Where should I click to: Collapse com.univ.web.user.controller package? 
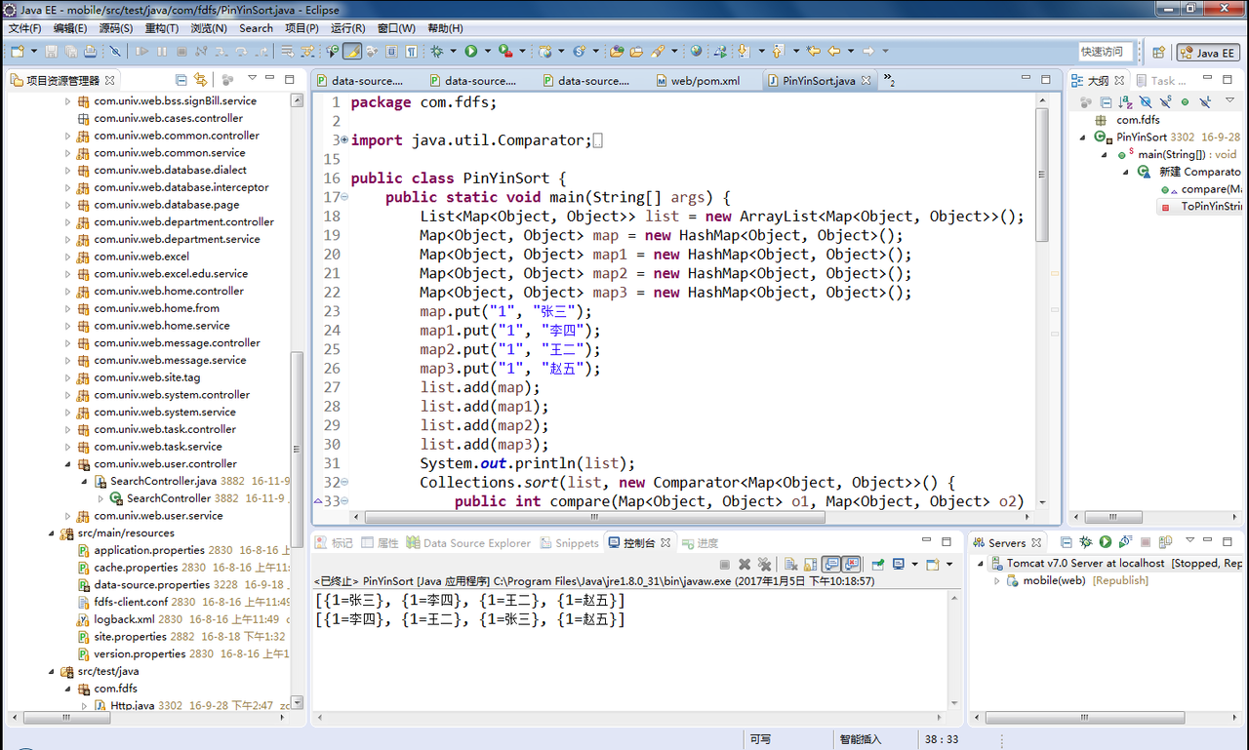pyautogui.click(x=68, y=464)
